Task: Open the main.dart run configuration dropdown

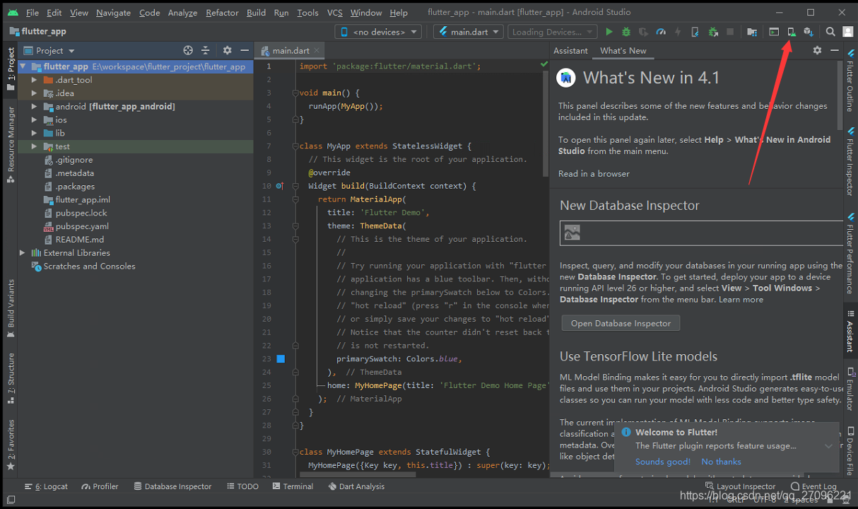Action: pos(468,32)
